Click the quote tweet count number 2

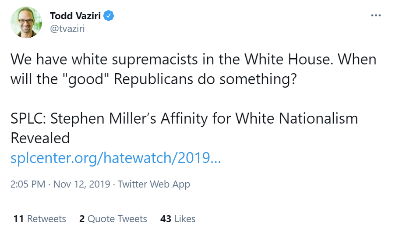coord(82,219)
